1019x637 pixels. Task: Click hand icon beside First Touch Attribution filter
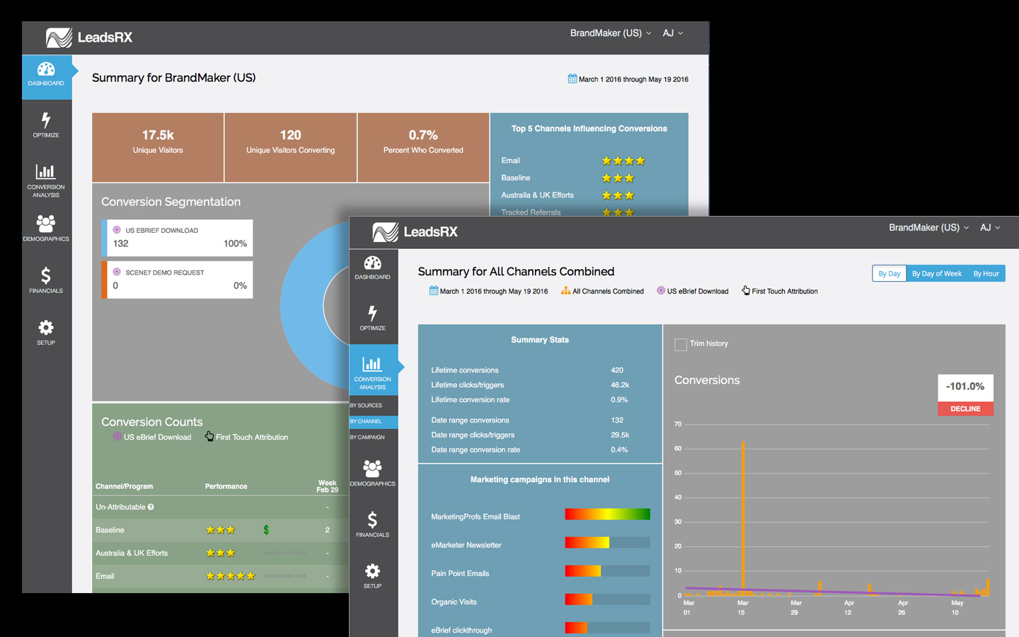coord(746,290)
